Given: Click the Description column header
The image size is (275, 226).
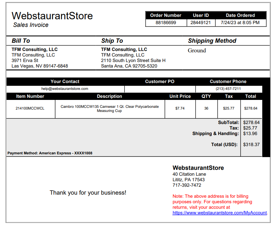Looking at the screenshot, I should point(109,96).
